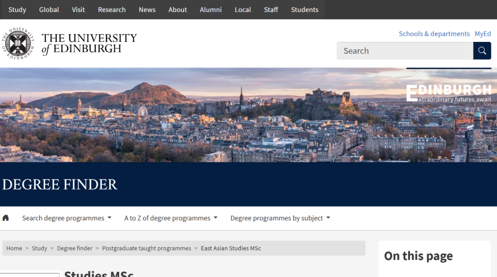
Task: Expand Degree programmes by subject menu
Action: [x=280, y=218]
